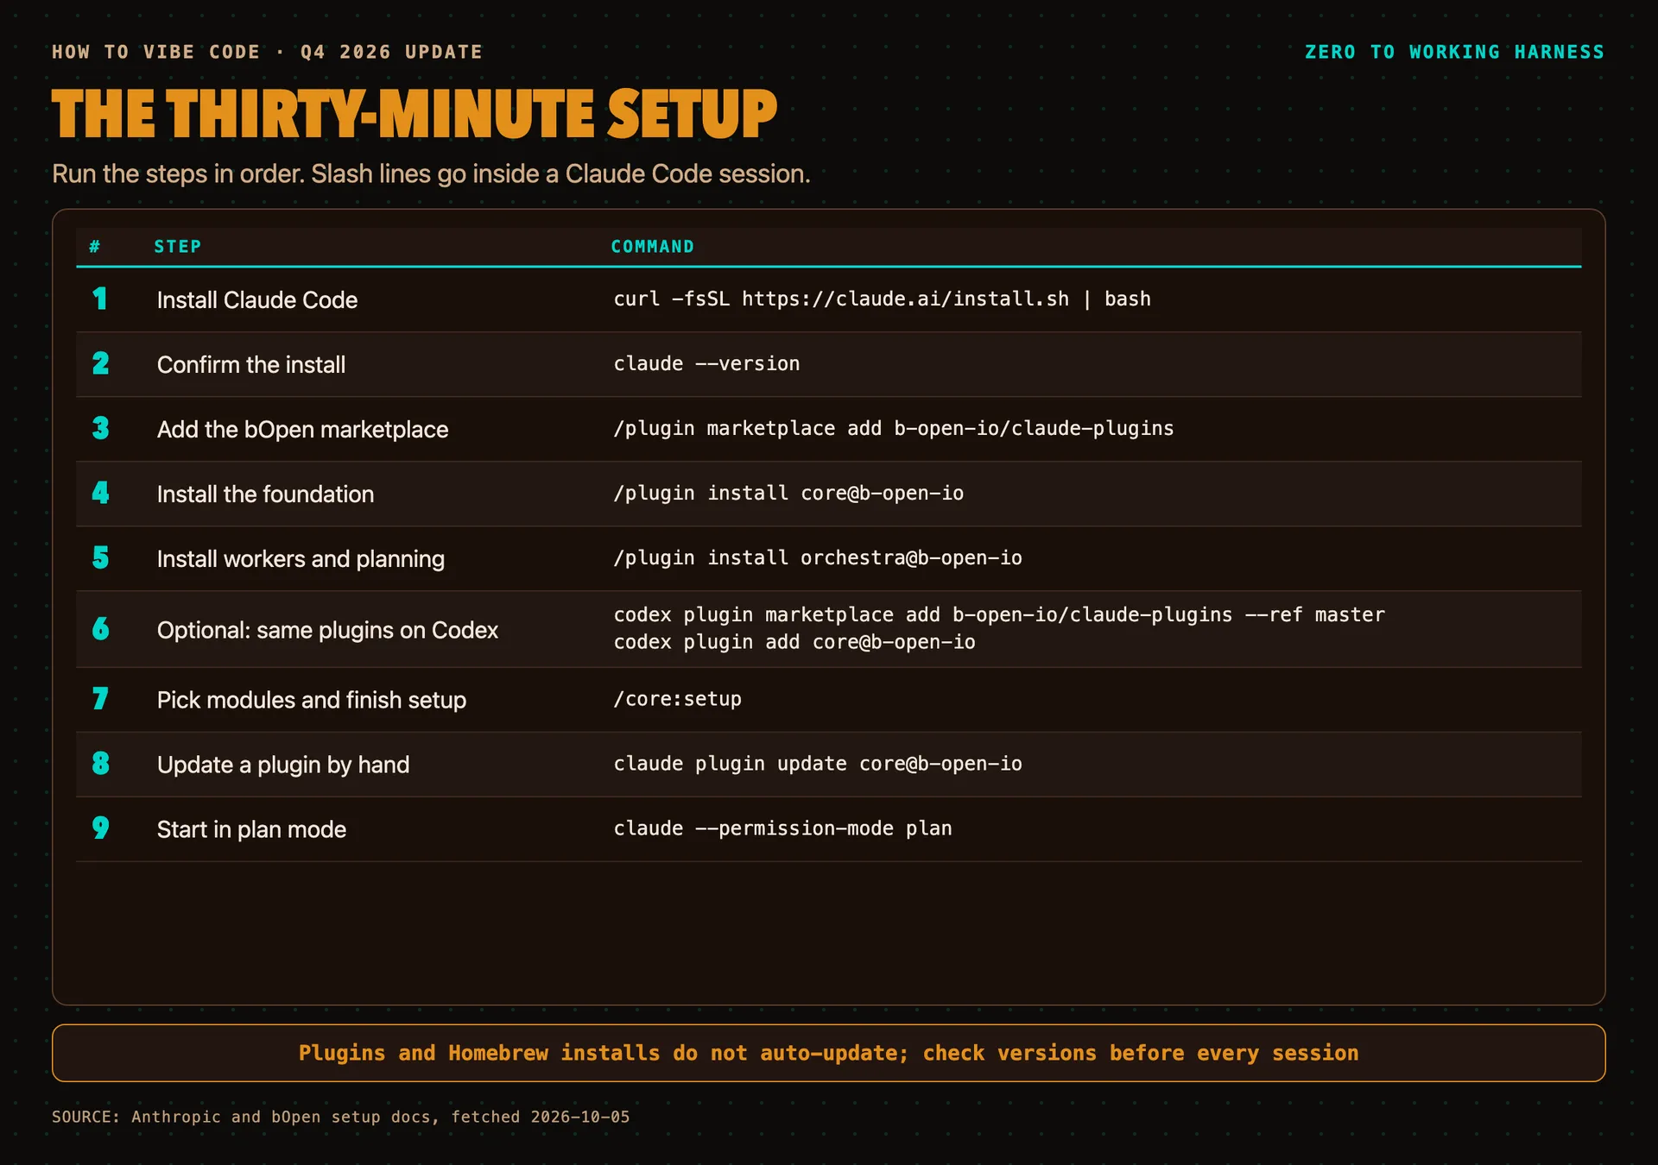Select 'Pick modules and finish setup' step
The width and height of the screenshot is (1658, 1165).
pos(311,700)
